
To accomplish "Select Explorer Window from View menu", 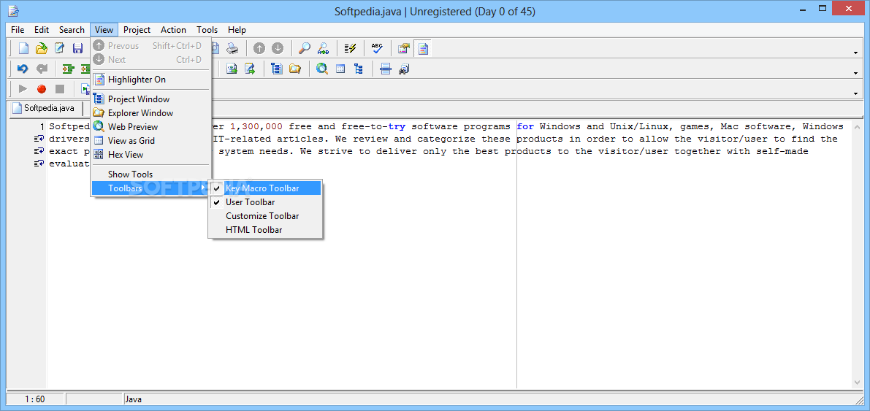I will [150, 112].
